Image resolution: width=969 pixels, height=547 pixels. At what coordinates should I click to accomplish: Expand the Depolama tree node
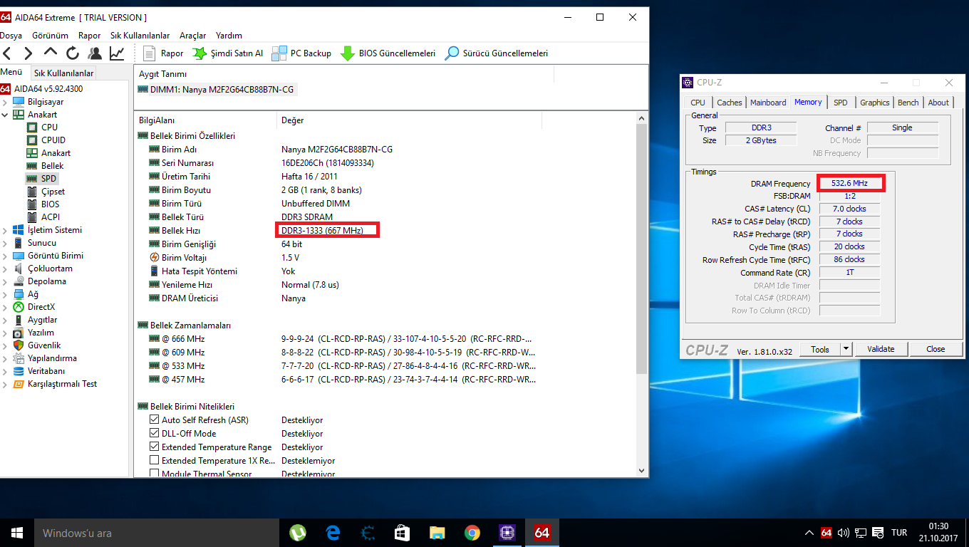[x=5, y=281]
